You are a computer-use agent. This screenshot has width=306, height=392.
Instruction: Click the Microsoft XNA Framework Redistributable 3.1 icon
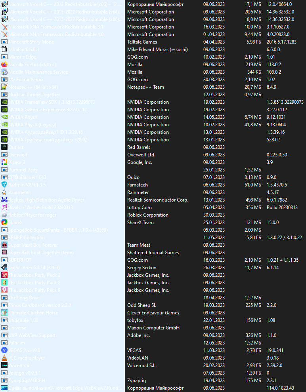coord(4,27)
